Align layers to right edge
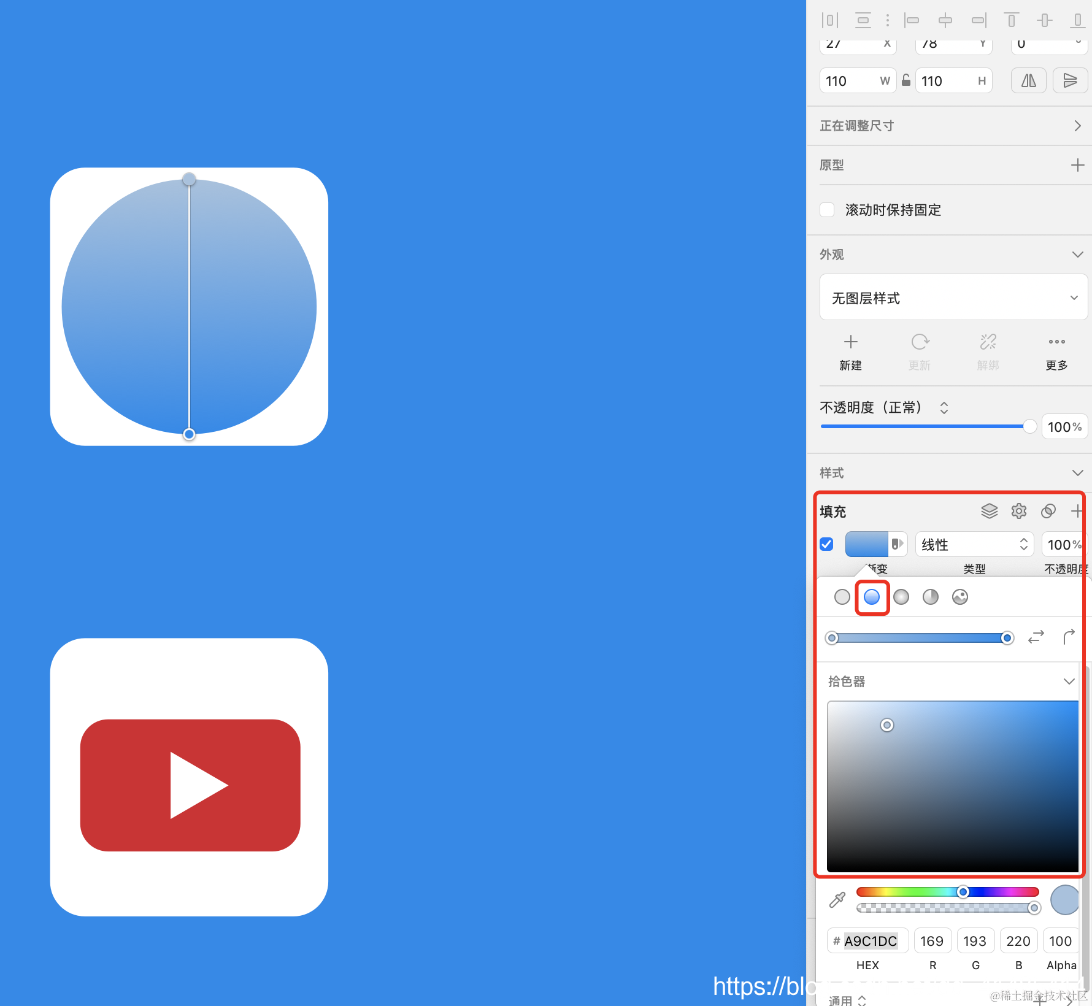The width and height of the screenshot is (1092, 1006). tap(979, 20)
